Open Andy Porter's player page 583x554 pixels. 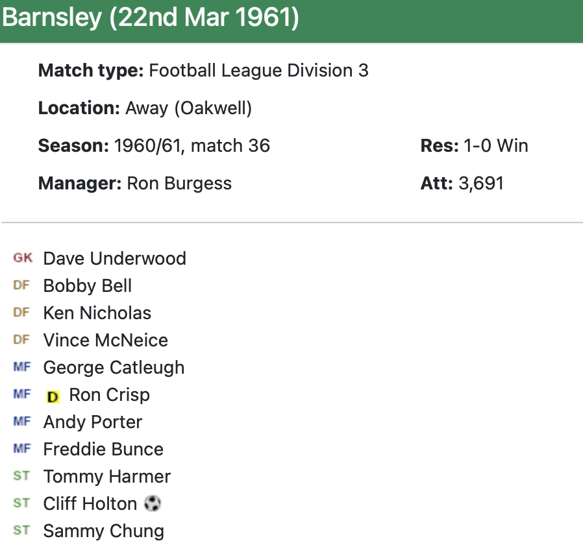click(92, 422)
